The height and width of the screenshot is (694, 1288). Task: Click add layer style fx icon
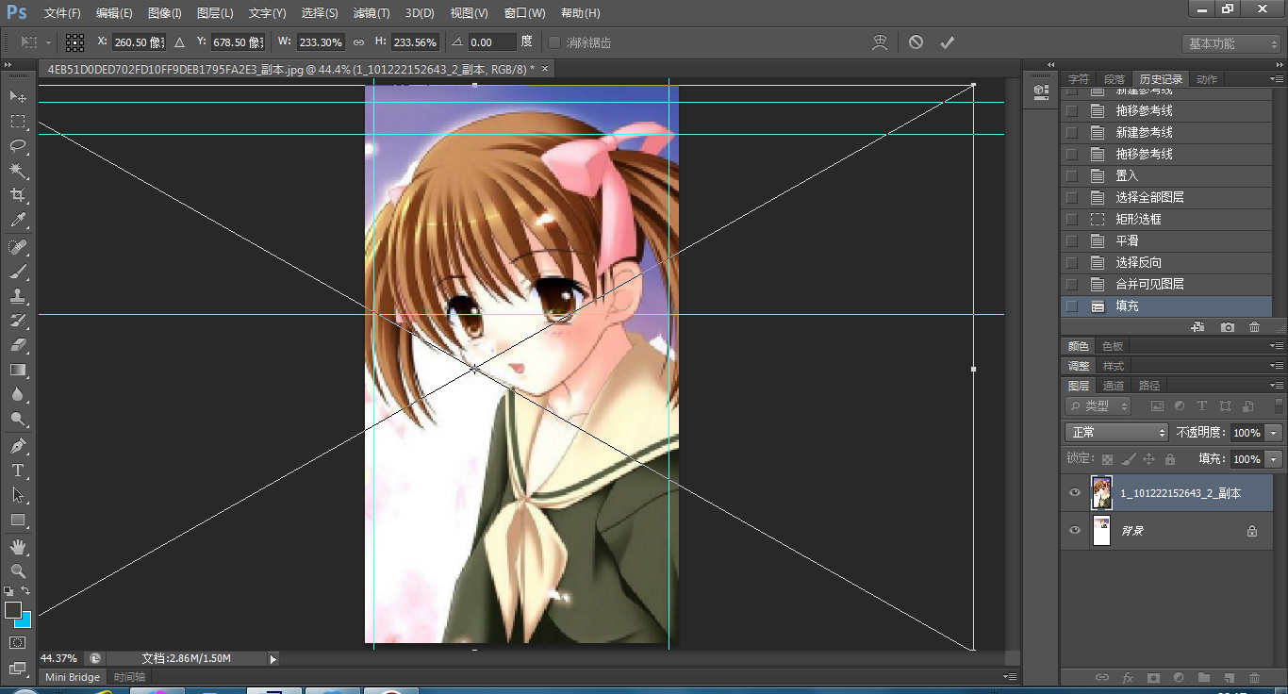1128,677
